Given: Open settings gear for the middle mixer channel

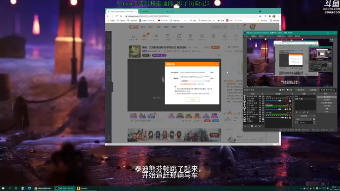Looking at the screenshot, I should pos(290,110).
